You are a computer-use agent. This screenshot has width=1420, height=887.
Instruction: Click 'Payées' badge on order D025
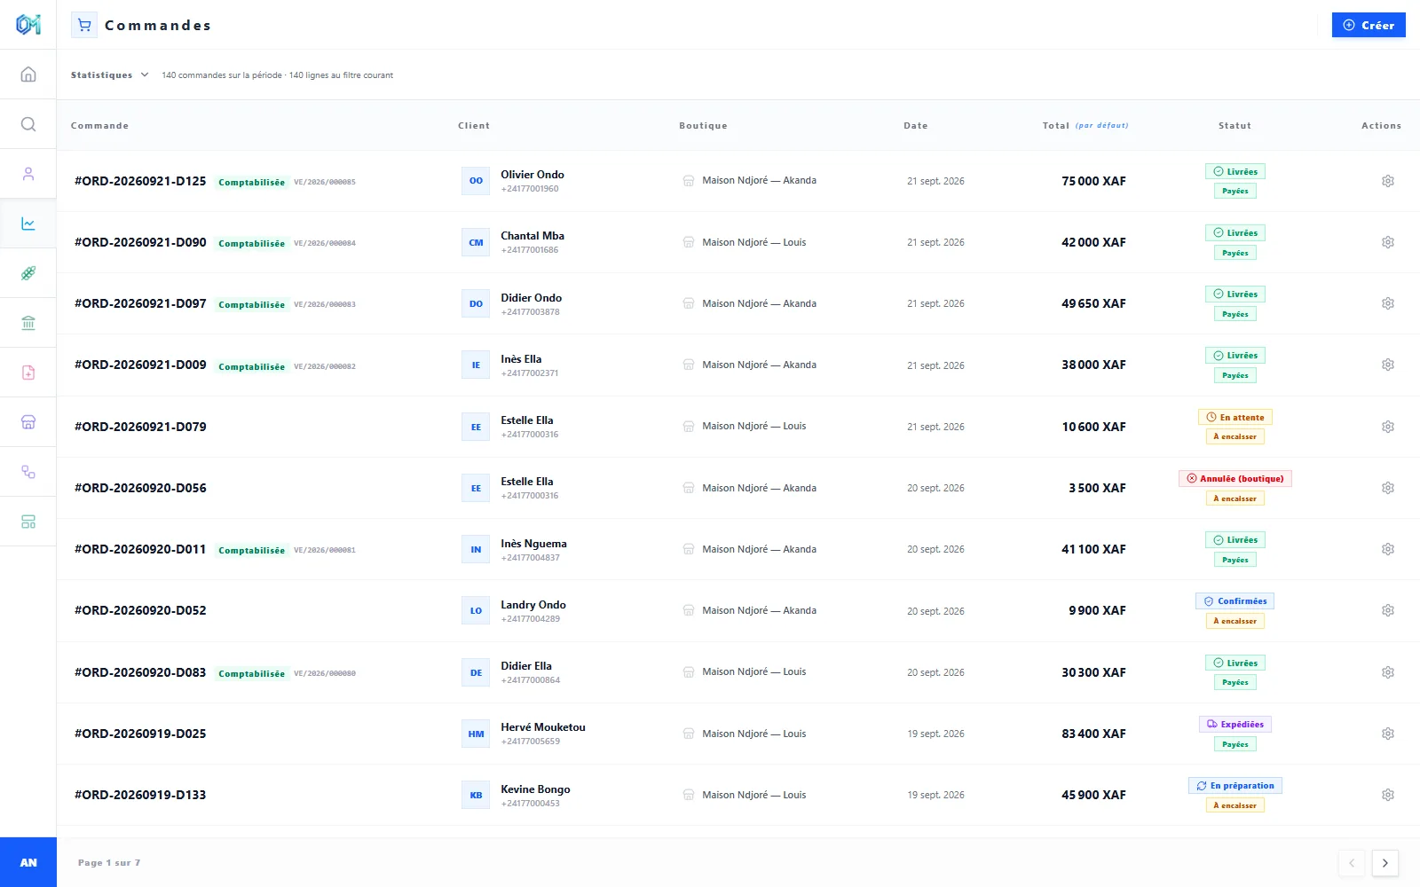click(x=1235, y=744)
